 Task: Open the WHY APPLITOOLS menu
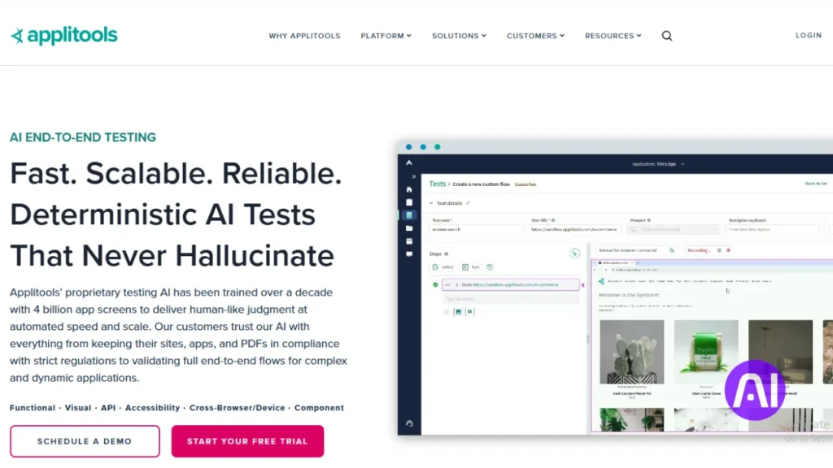[305, 36]
